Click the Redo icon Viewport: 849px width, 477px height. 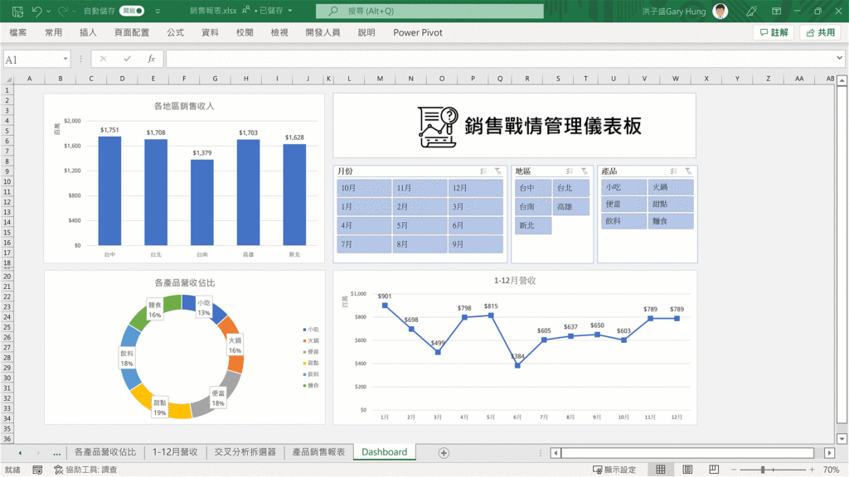(x=62, y=11)
